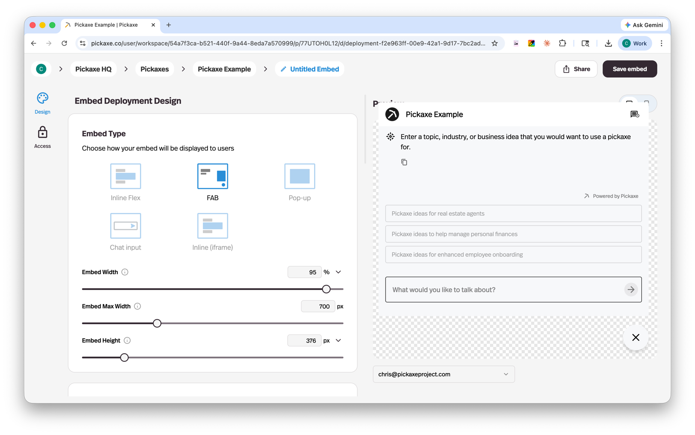This screenshot has width=695, height=435.
Task: Open the Design panel in the sidebar
Action: [x=42, y=102]
